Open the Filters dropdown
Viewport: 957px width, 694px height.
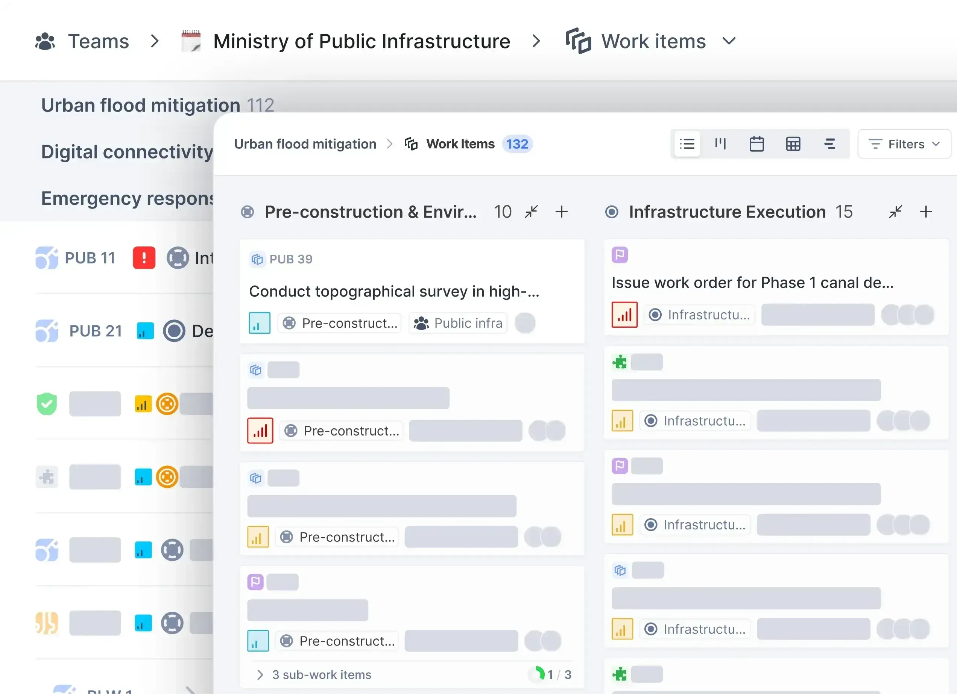coord(904,144)
